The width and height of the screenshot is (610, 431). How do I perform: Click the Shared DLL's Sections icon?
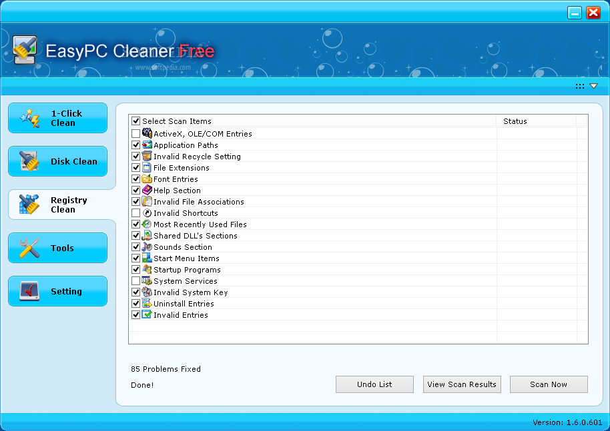147,235
